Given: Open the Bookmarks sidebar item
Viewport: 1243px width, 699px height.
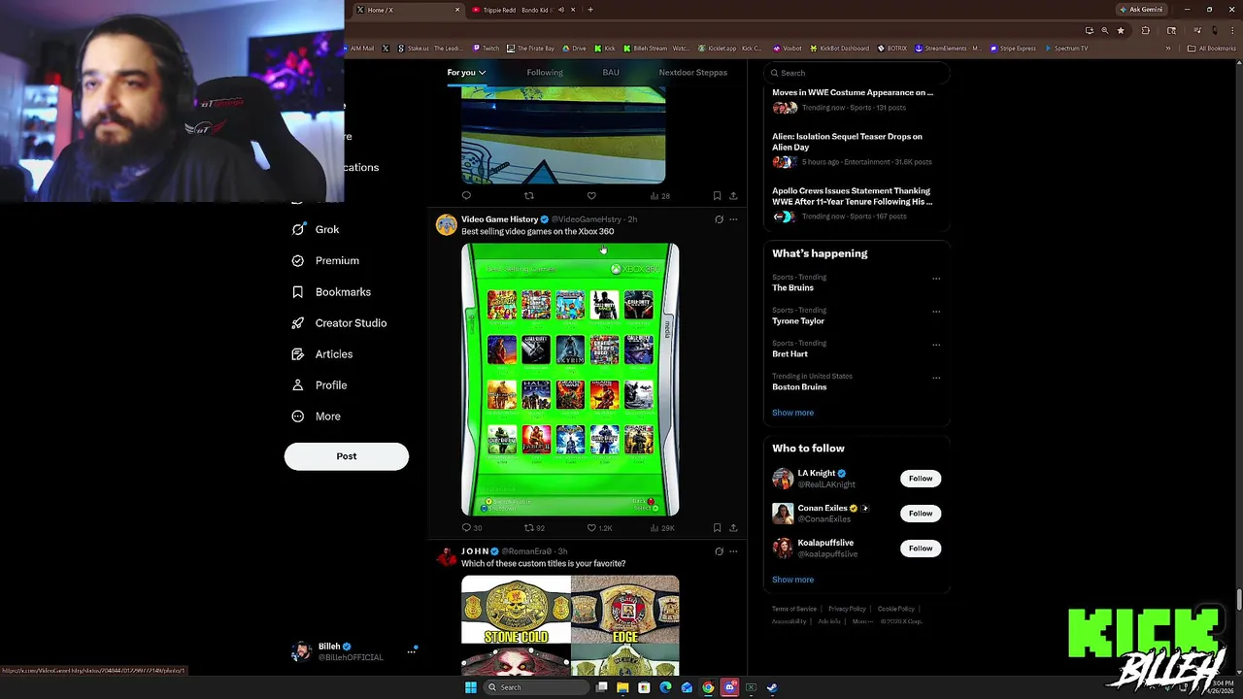Looking at the screenshot, I should pos(331,291).
